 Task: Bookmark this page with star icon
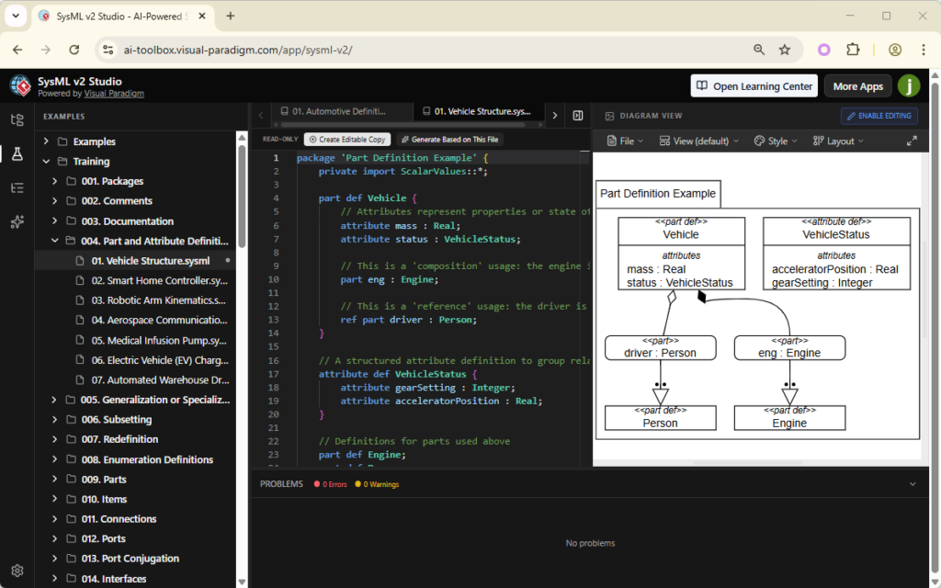click(785, 50)
